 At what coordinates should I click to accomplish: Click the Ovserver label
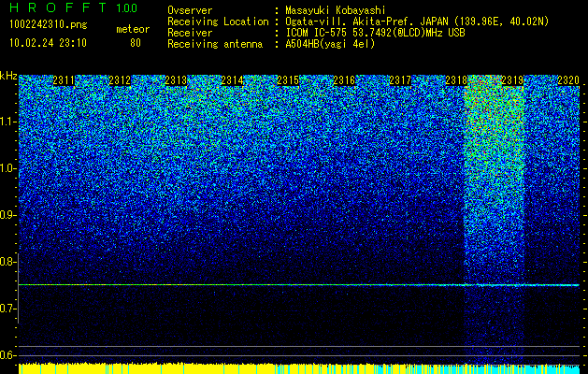coord(190,10)
